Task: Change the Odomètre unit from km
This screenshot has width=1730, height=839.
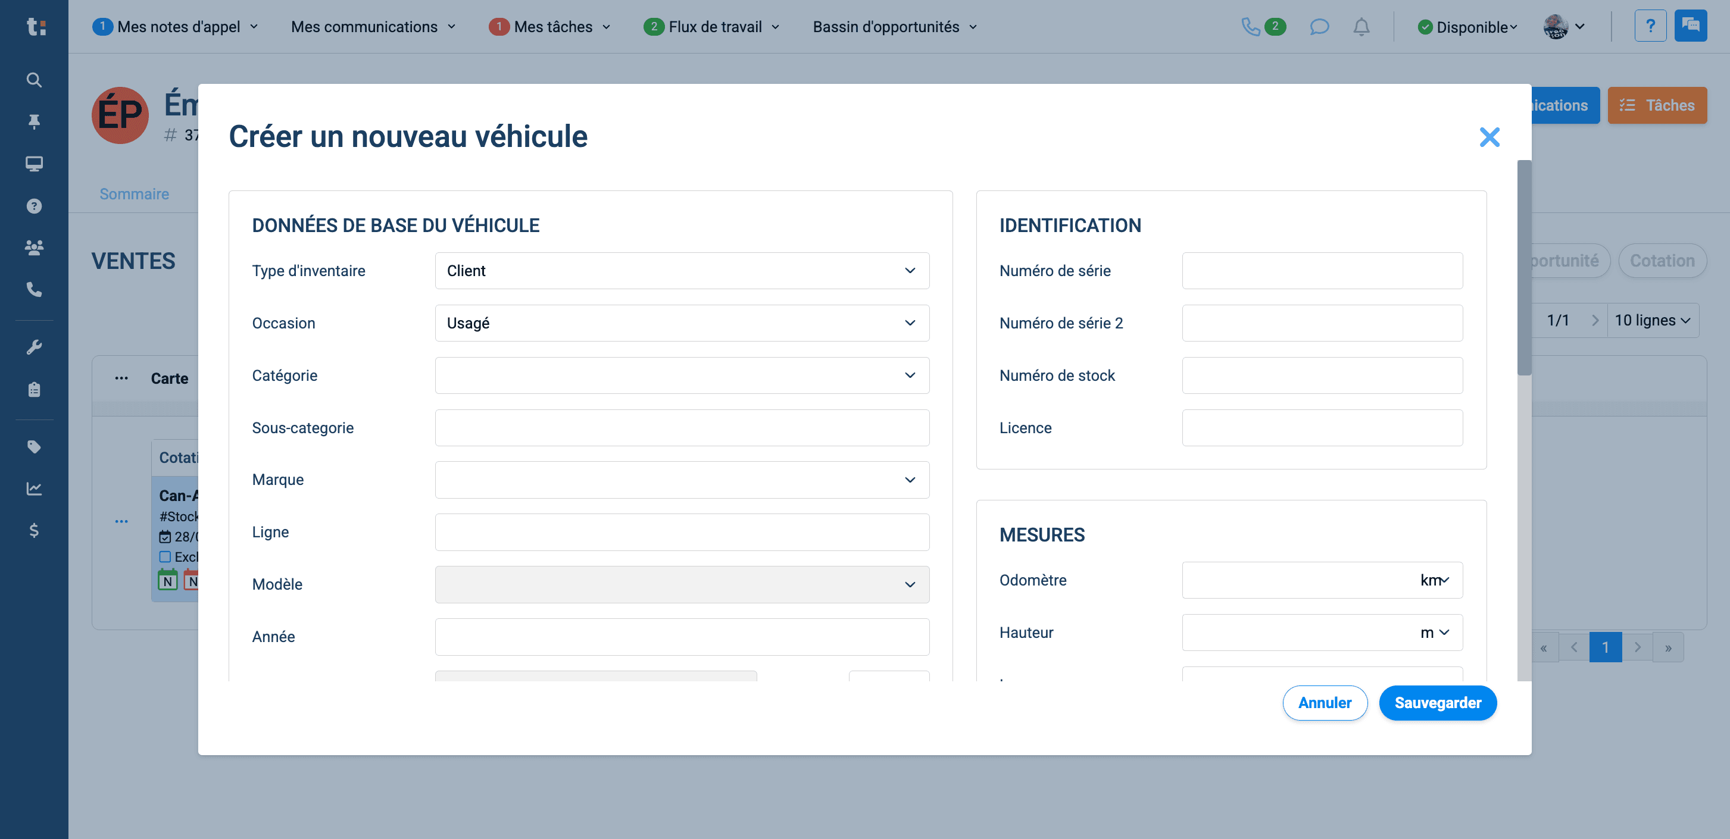Action: click(x=1435, y=580)
